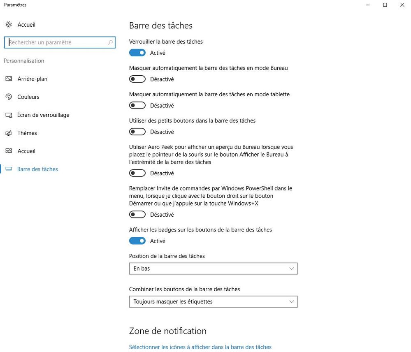The height and width of the screenshot is (352, 411).
Task: Click the Écran de verrouillage icon
Action: [x=9, y=115]
